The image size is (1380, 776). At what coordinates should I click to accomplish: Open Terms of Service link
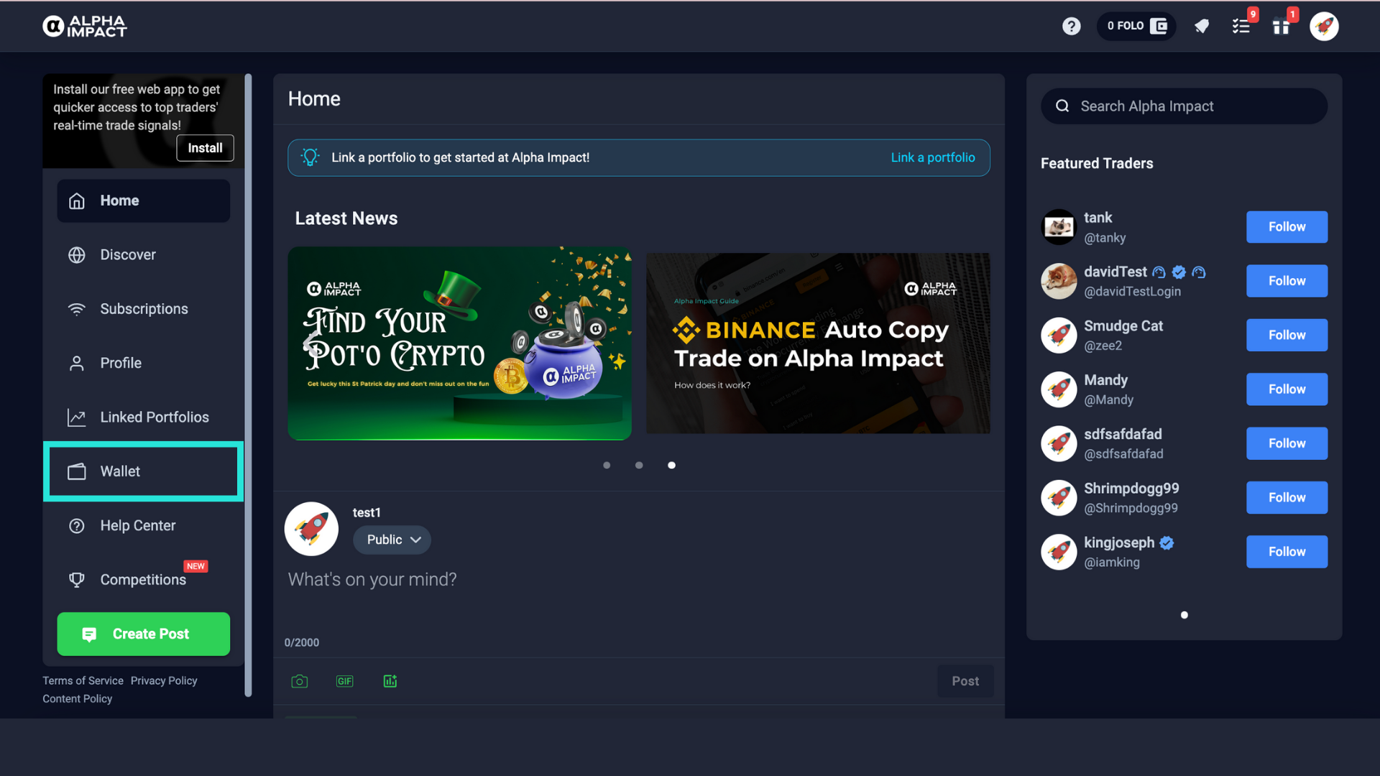coord(83,680)
